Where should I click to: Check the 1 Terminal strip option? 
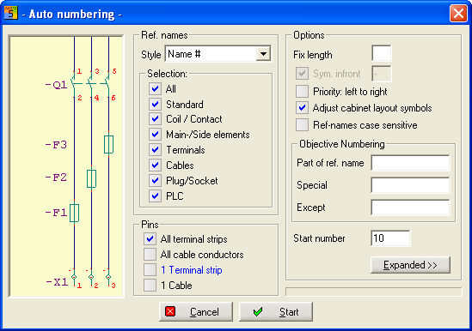point(150,270)
